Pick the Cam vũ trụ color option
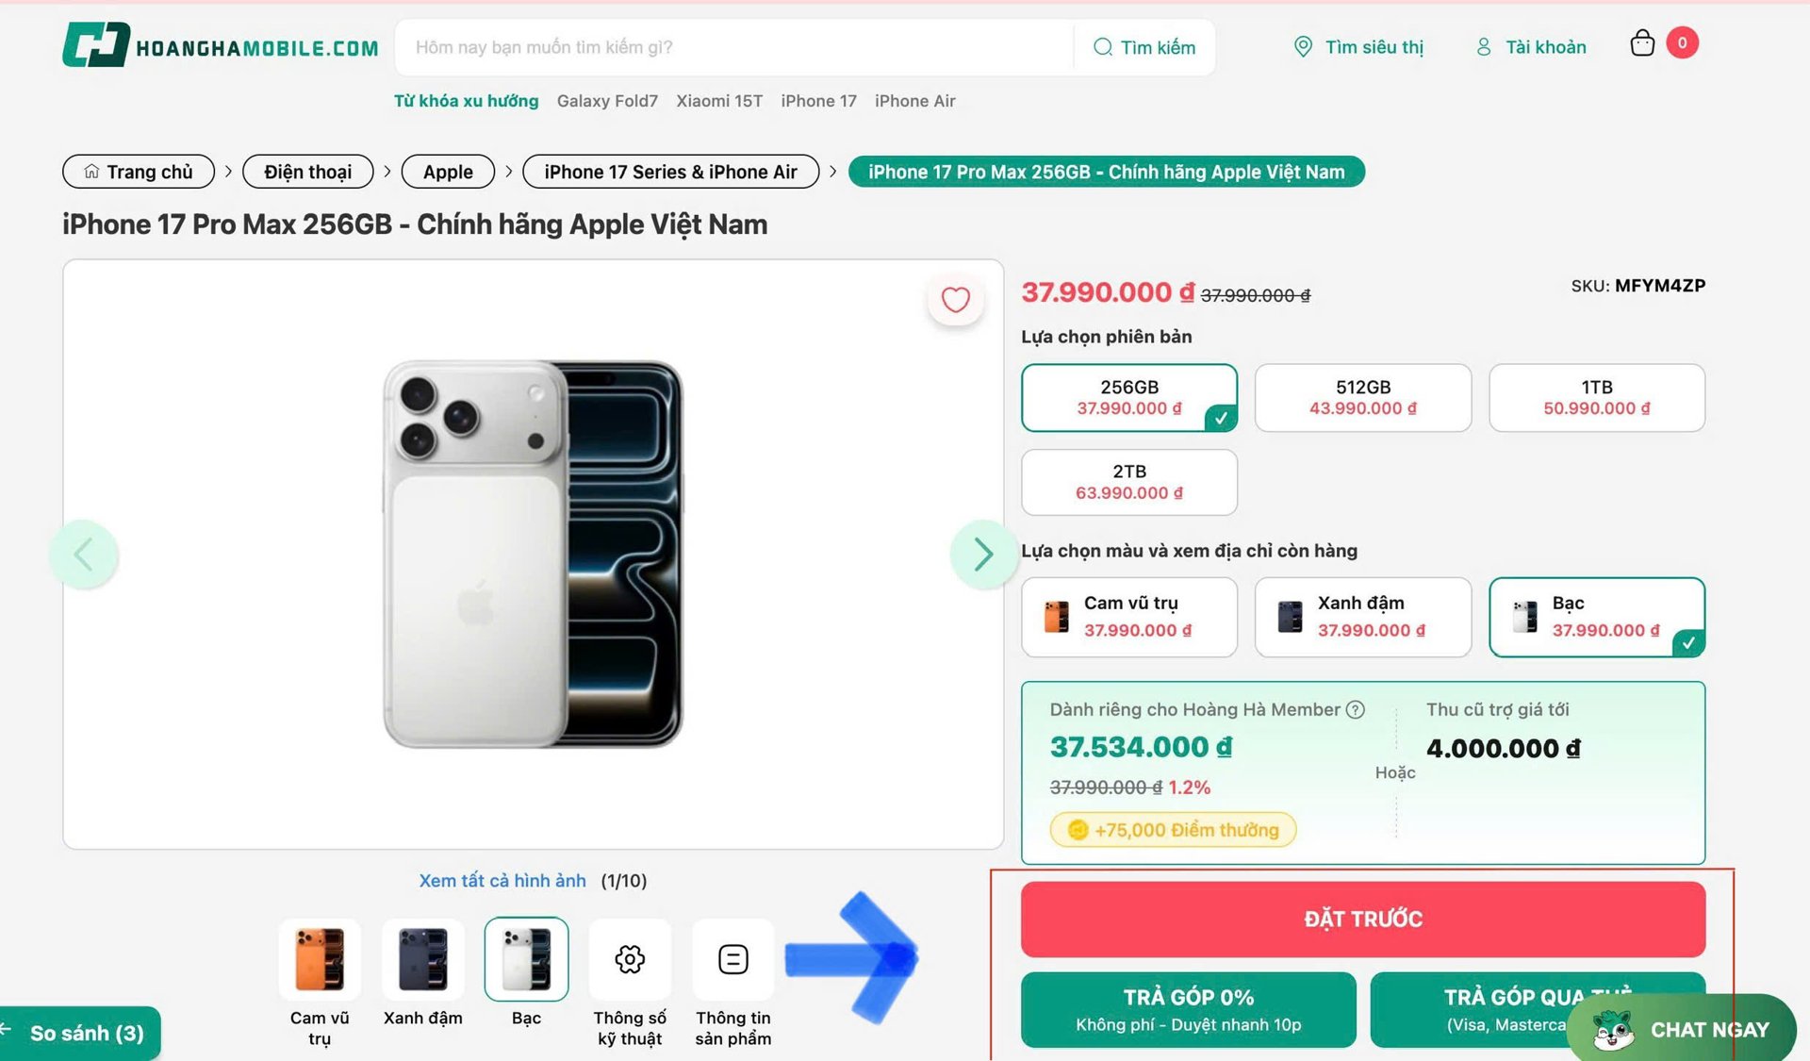 tap(1128, 617)
